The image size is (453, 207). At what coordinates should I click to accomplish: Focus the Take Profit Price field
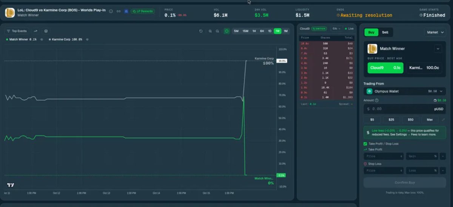384,156
